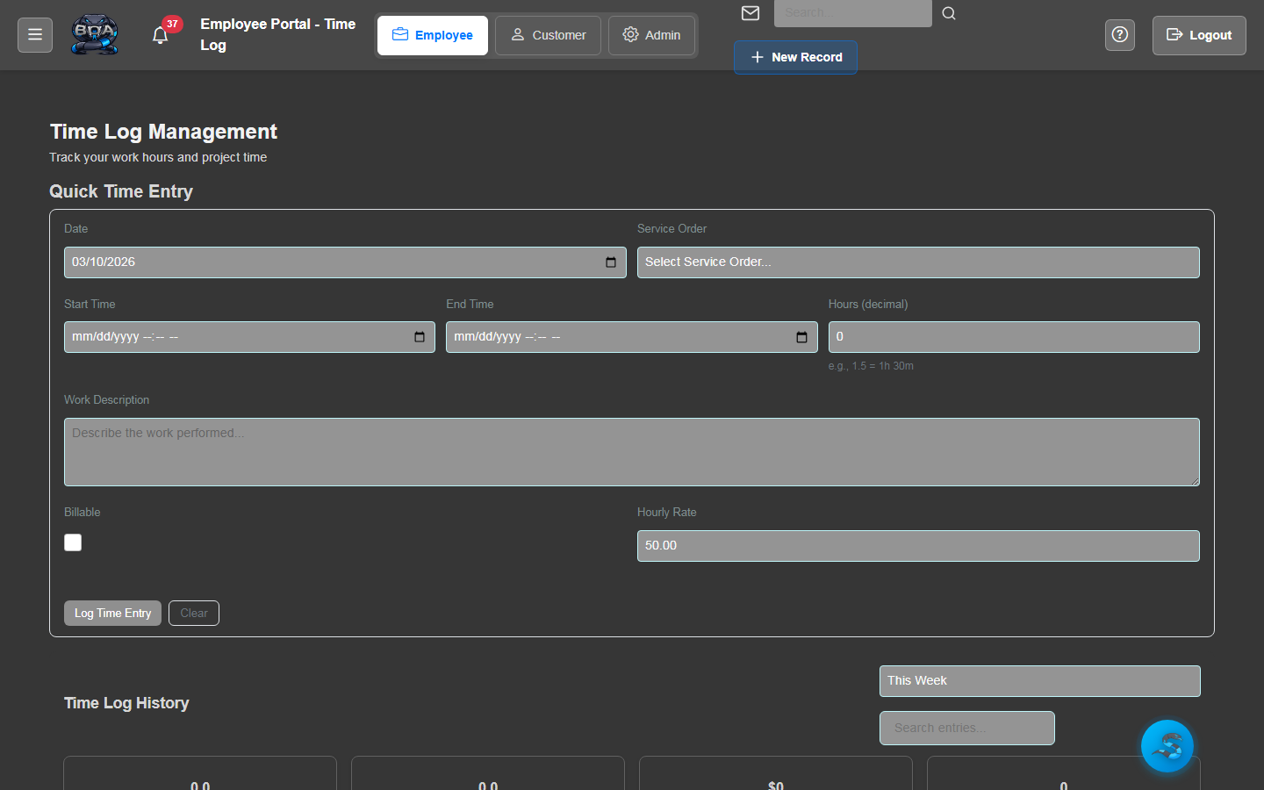
Task: Enable the Billable checkbox
Action: 73,542
